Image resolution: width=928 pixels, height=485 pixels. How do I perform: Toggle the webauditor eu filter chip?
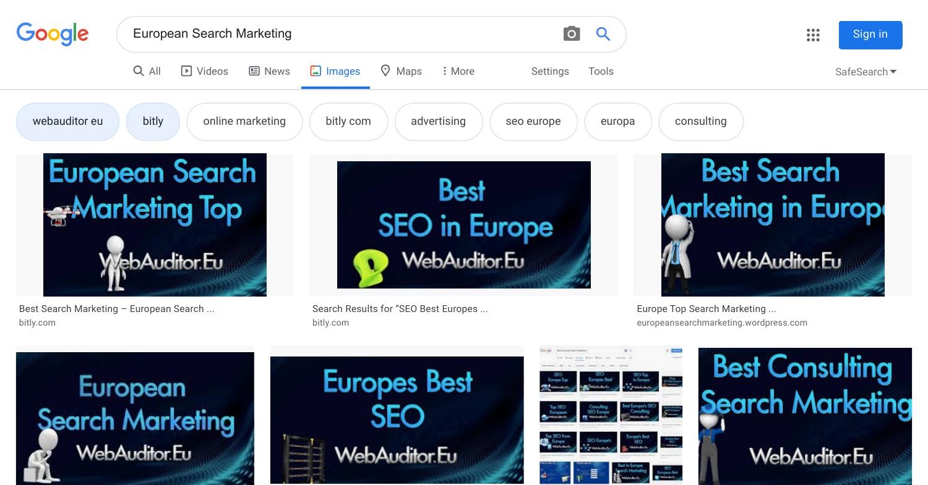tap(67, 121)
